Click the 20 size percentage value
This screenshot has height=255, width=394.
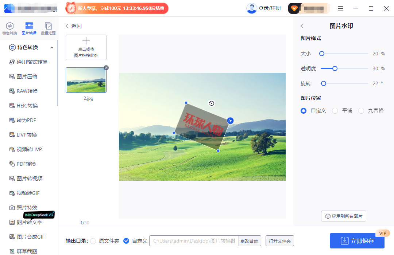tap(375, 54)
